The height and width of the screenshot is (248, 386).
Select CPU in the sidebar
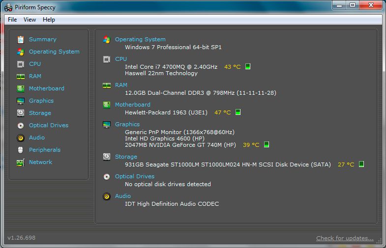[x=35, y=64]
